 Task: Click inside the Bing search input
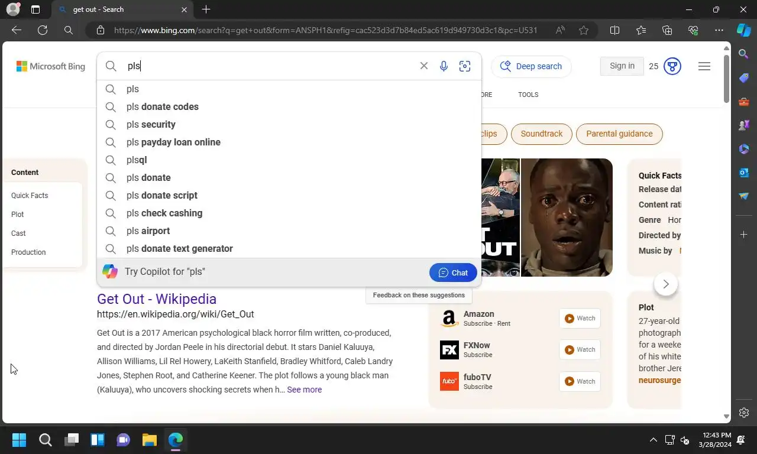pyautogui.click(x=269, y=66)
